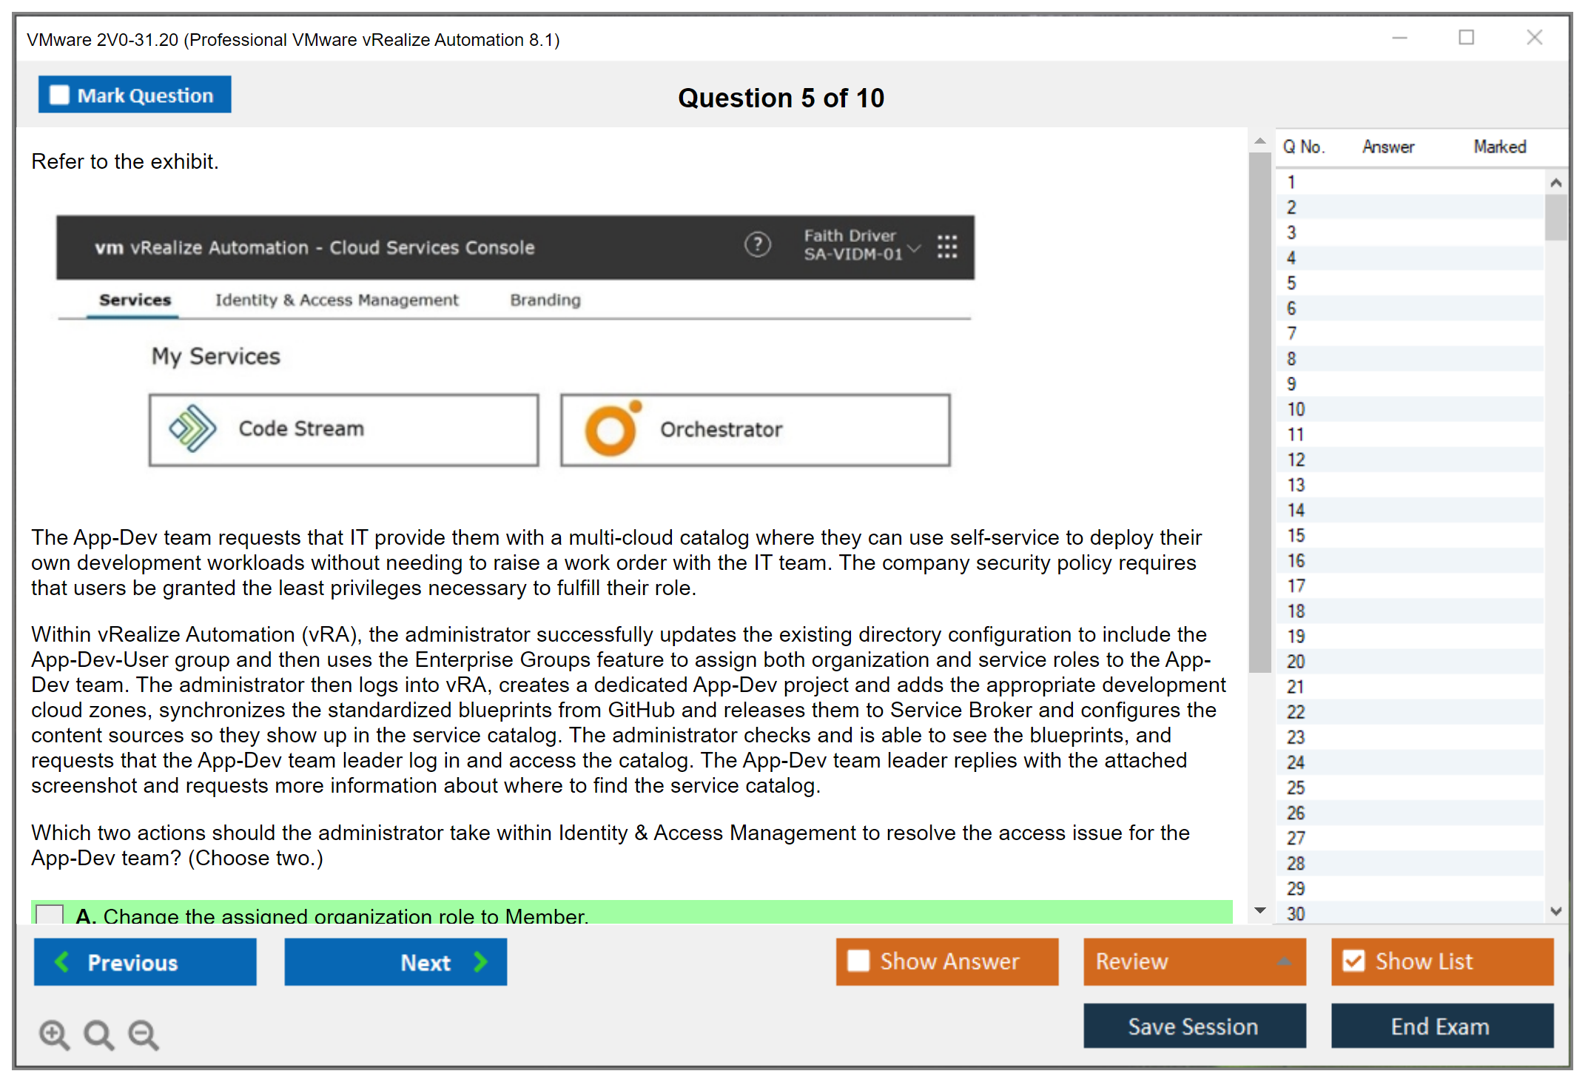Select answer option A checkbox
The height and width of the screenshot is (1088, 1591).
[50, 915]
